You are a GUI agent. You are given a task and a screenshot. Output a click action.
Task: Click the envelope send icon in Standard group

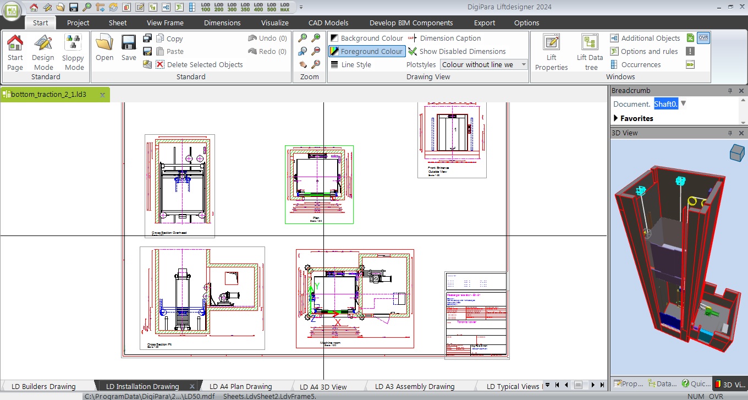coord(147,64)
